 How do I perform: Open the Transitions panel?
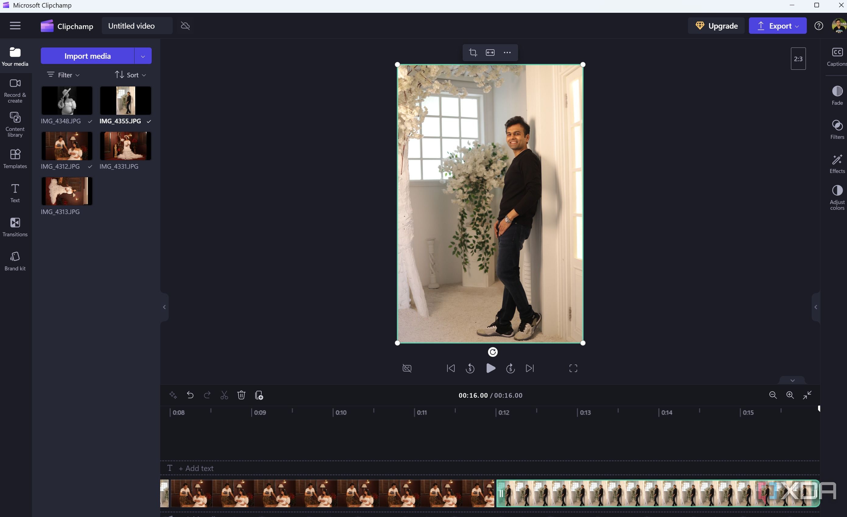point(15,226)
